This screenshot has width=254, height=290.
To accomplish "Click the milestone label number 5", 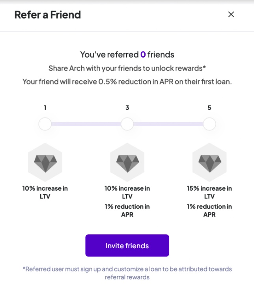I will 209,108.
